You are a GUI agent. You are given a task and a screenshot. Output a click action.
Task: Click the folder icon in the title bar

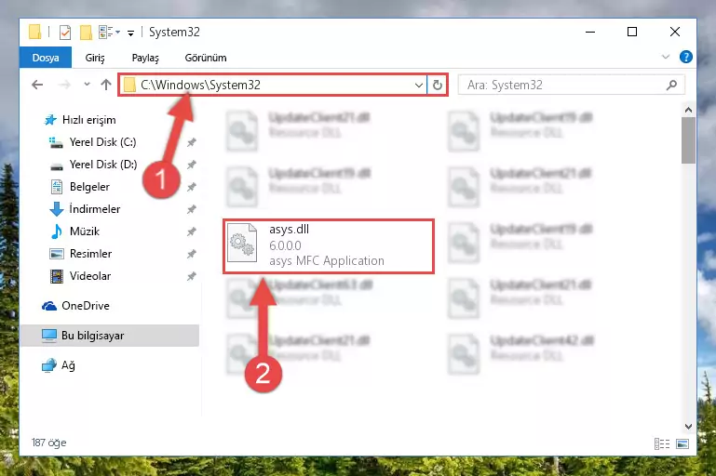[34, 33]
